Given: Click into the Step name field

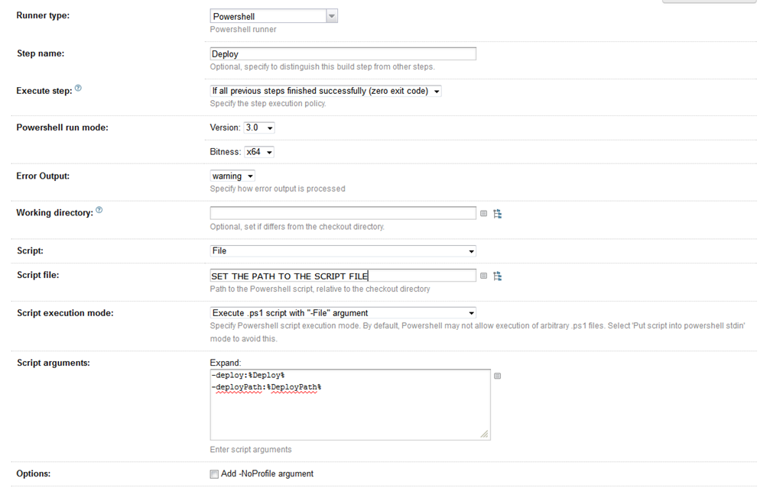Looking at the screenshot, I should point(343,54).
